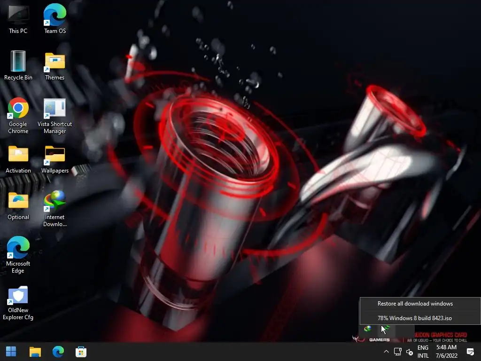Open the Wallpapers folder shortcut
Image resolution: width=481 pixels, height=361 pixels.
(x=54, y=159)
